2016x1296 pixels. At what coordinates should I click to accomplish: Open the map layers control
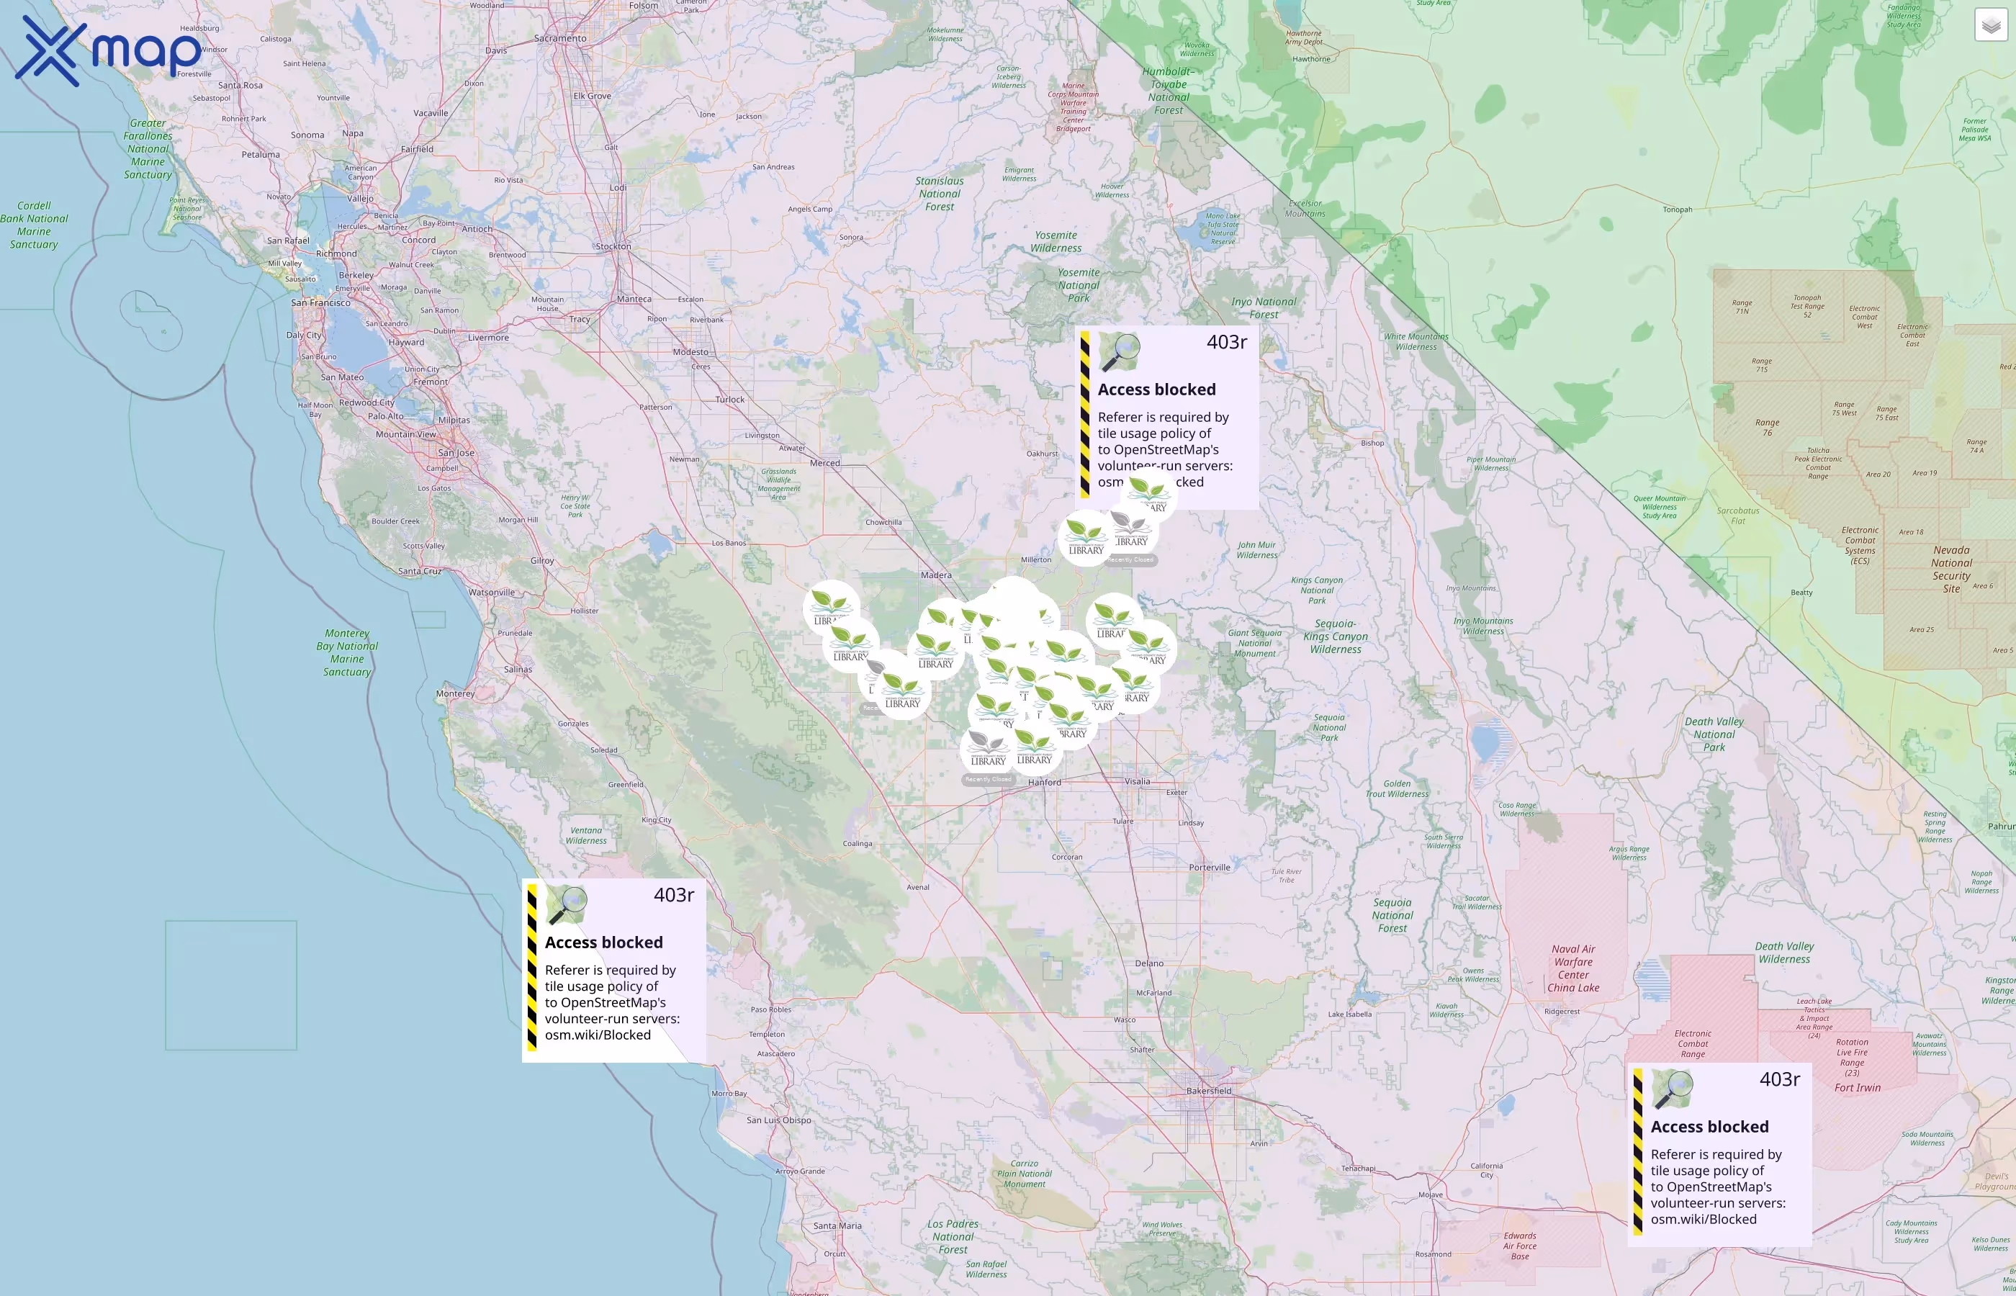coord(1991,25)
